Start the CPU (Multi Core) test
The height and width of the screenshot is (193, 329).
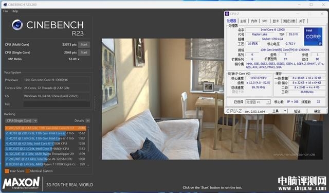(x=84, y=45)
